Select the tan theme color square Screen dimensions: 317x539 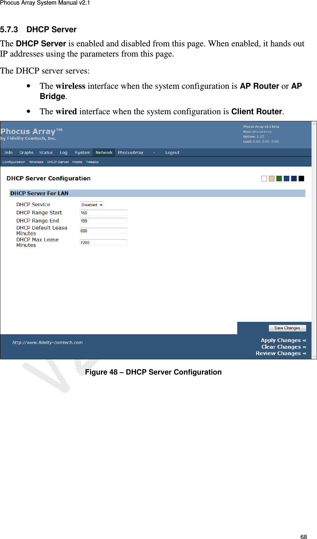tap(271, 178)
